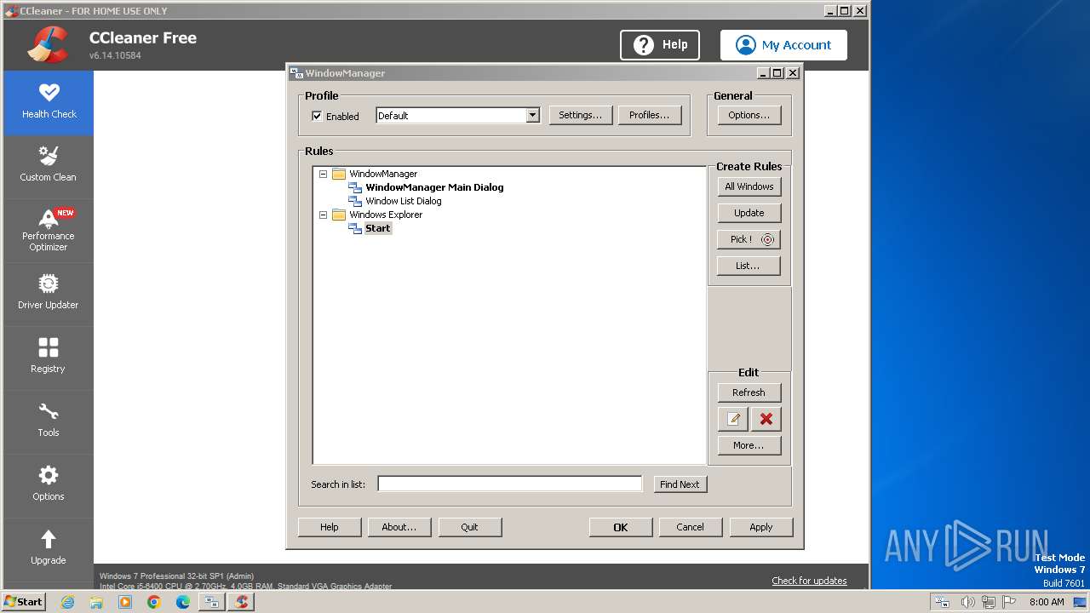The image size is (1090, 613).
Task: Click the Cancel button
Action: (x=691, y=527)
